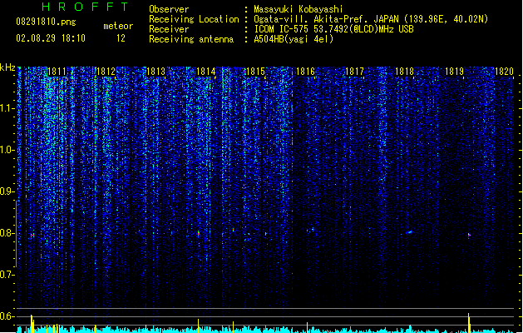Click the 'Receiving Location' label
This screenshot has height=333, width=523.
point(194,19)
